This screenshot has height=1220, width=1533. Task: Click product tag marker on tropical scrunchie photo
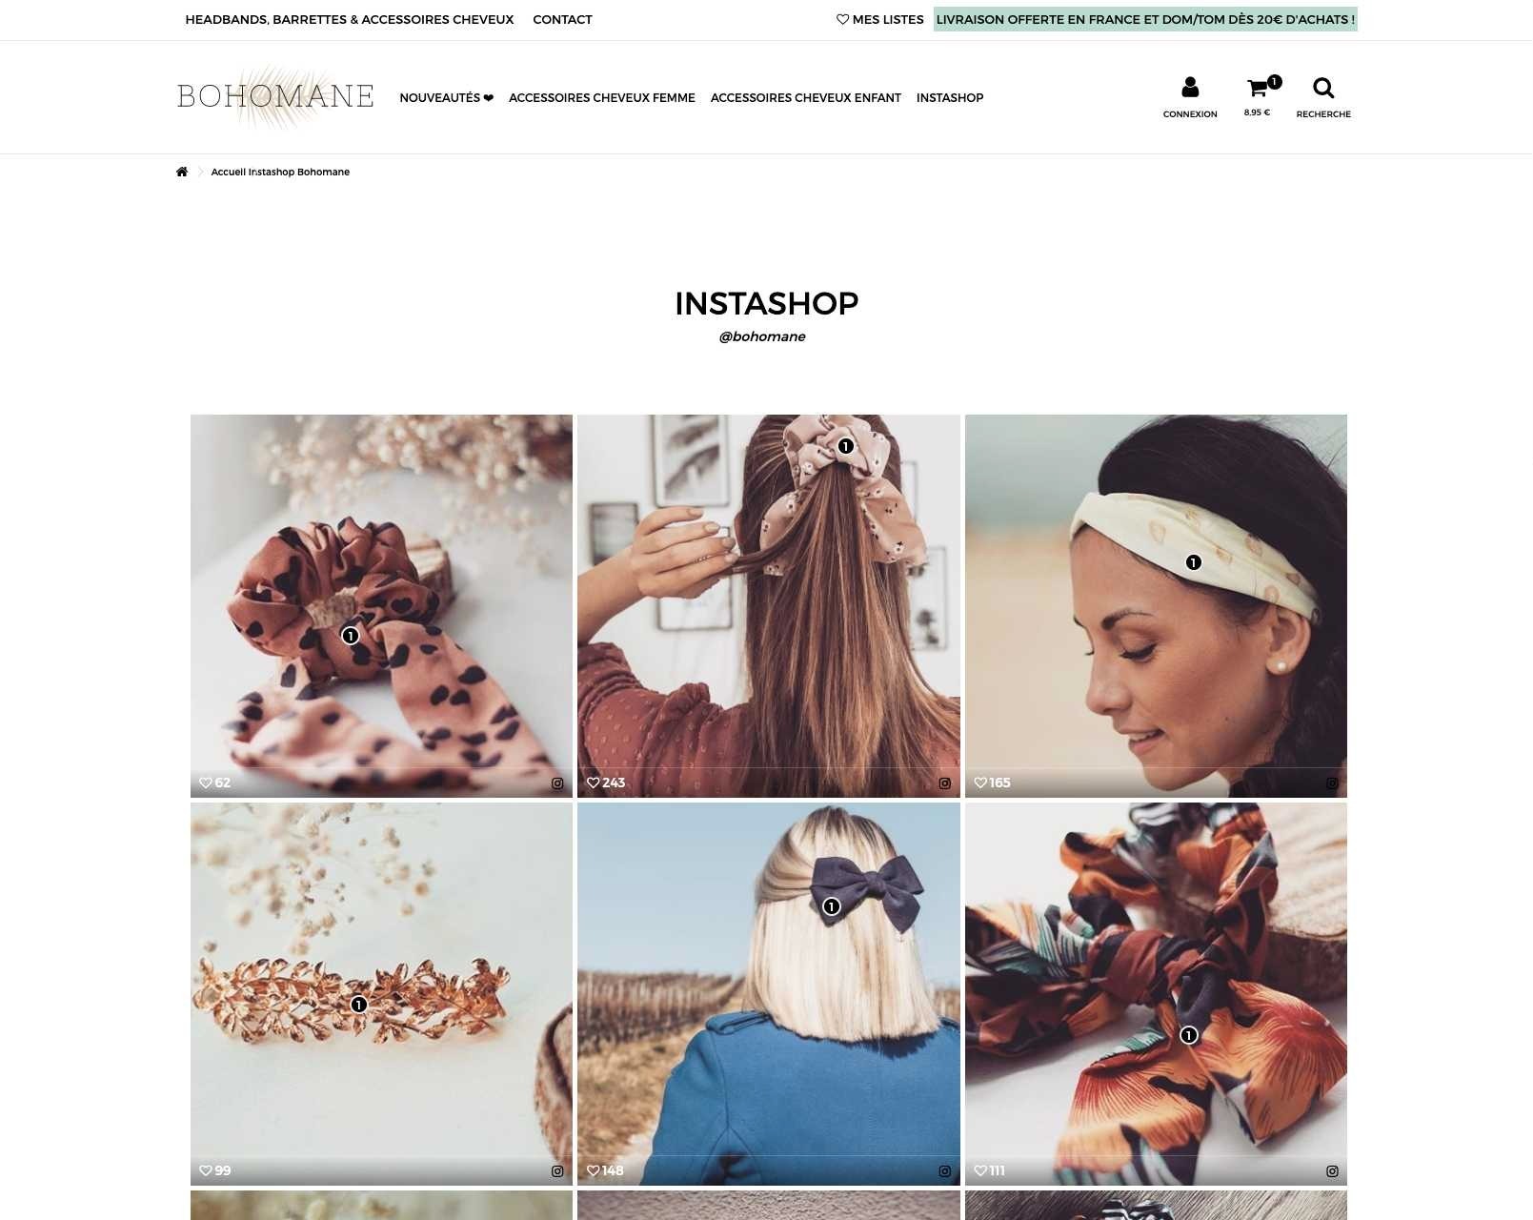tap(1188, 1035)
